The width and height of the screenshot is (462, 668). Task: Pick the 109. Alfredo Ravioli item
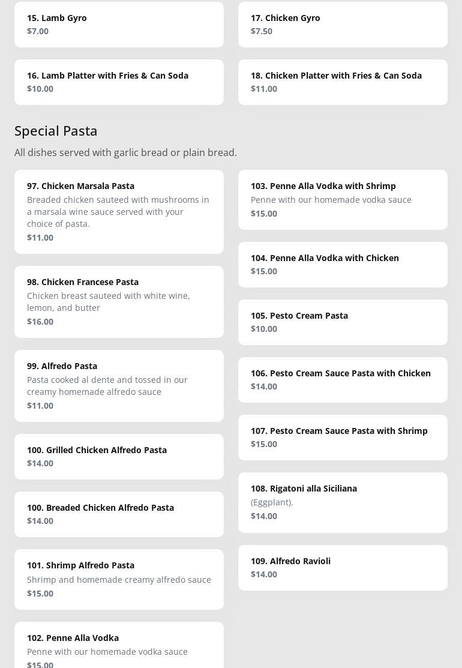coord(343,567)
